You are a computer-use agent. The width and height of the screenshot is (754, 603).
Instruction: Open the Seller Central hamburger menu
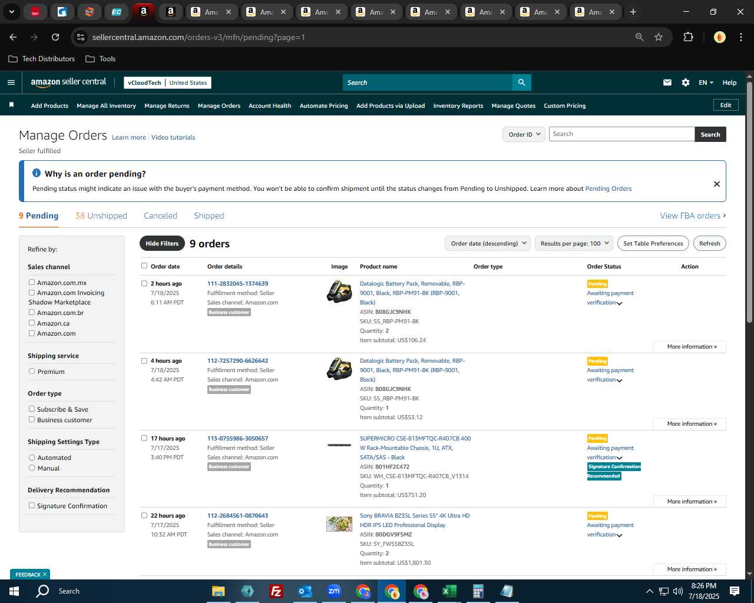click(x=11, y=82)
